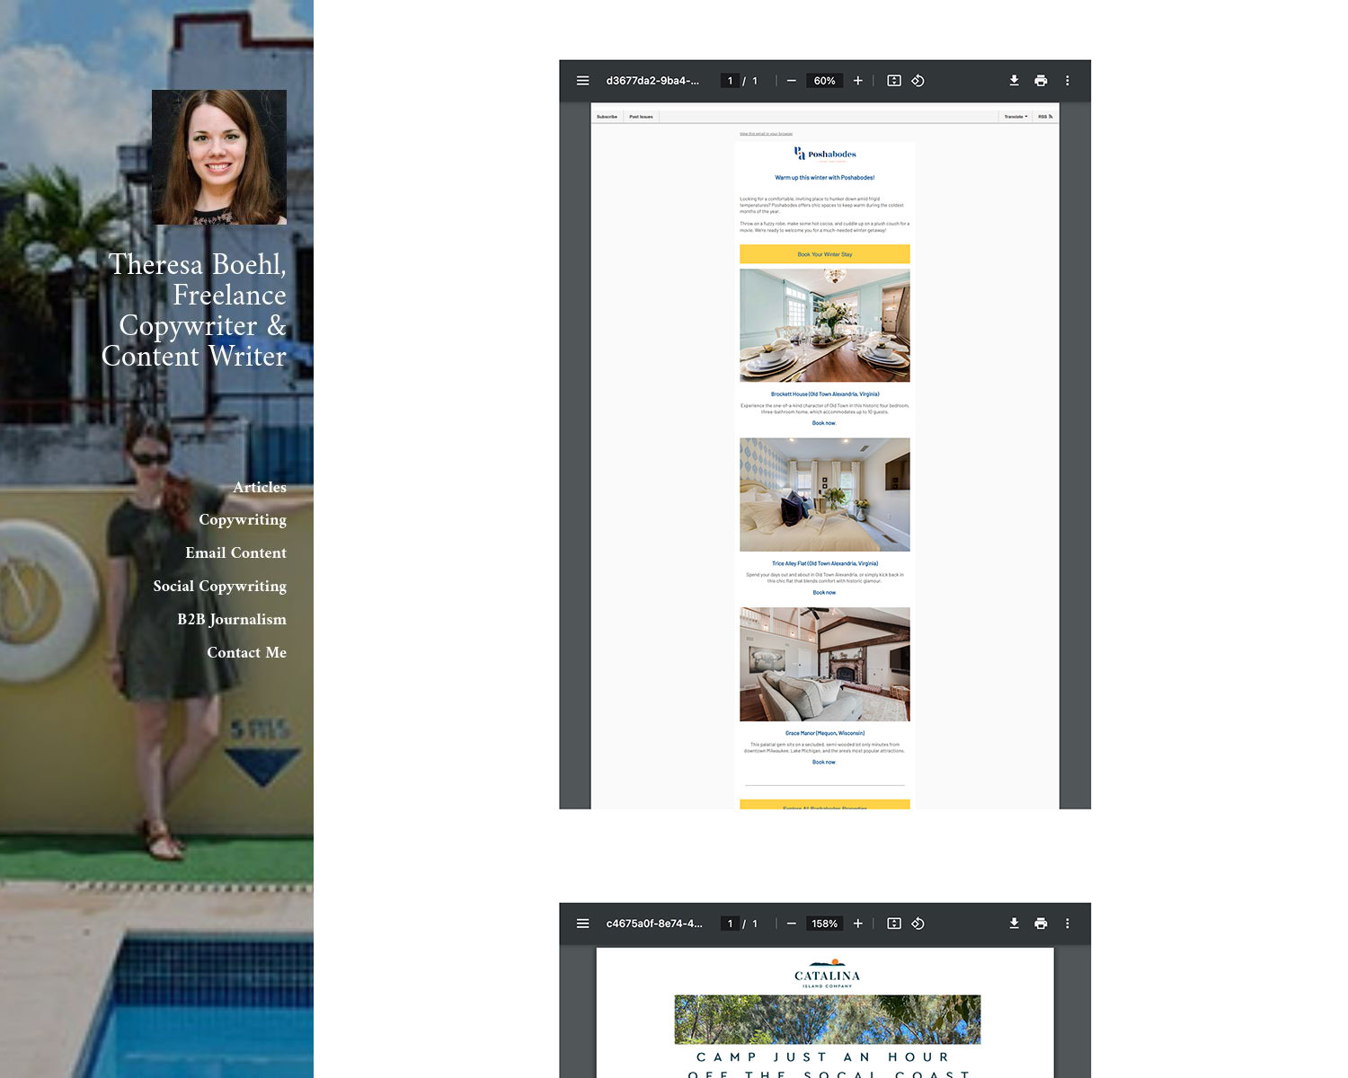Select the Subscribe tab
This screenshot has width=1348, height=1078.
pyautogui.click(x=607, y=116)
